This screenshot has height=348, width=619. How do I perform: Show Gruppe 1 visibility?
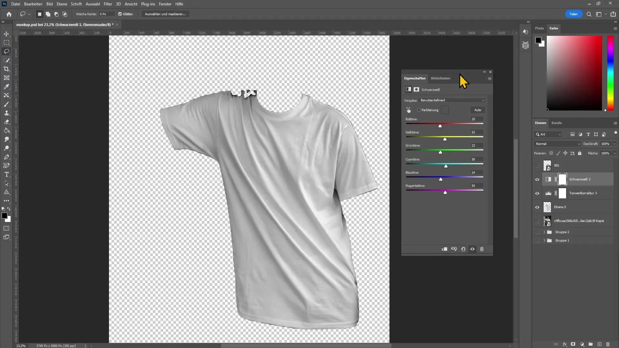point(537,240)
